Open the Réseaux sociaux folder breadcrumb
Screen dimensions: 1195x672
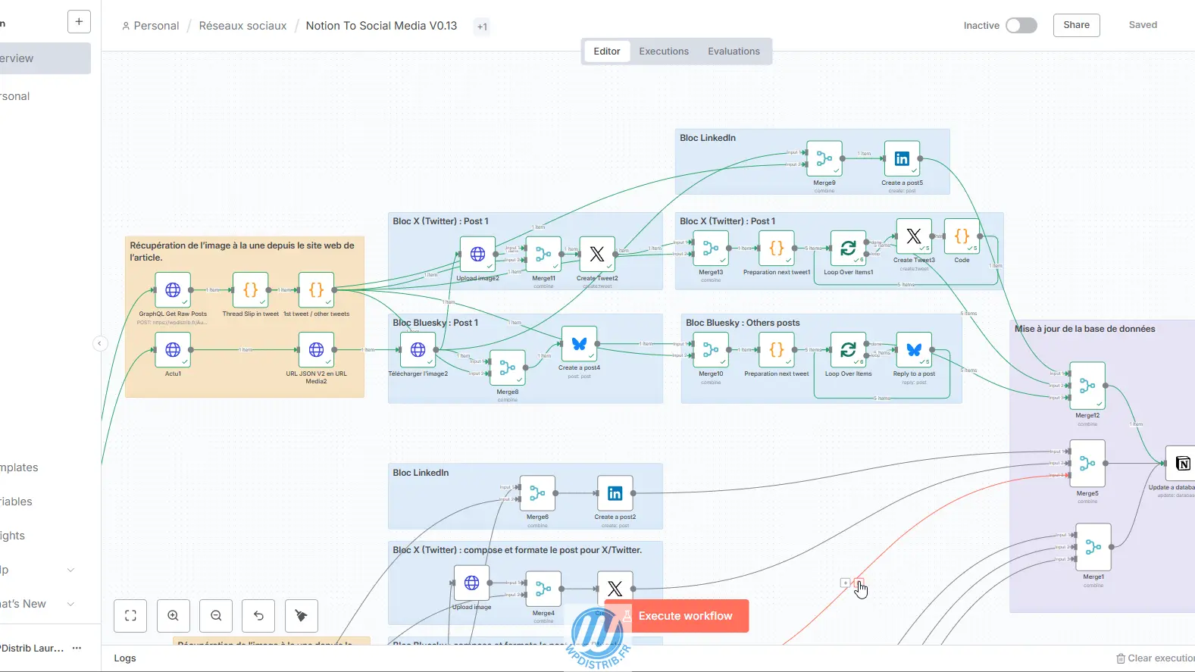(242, 26)
